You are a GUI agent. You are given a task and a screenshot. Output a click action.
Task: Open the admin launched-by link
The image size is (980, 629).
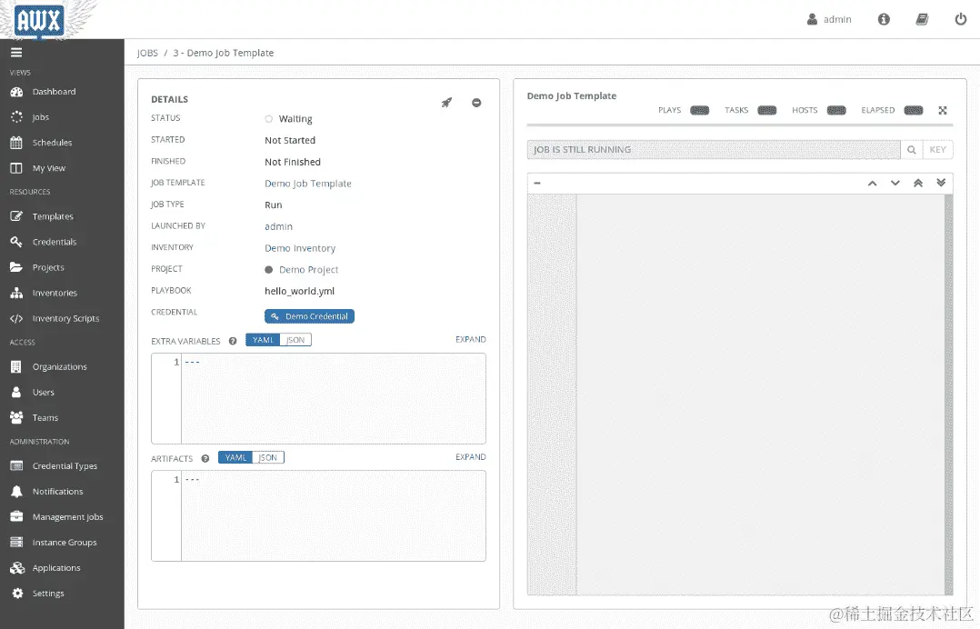[278, 226]
